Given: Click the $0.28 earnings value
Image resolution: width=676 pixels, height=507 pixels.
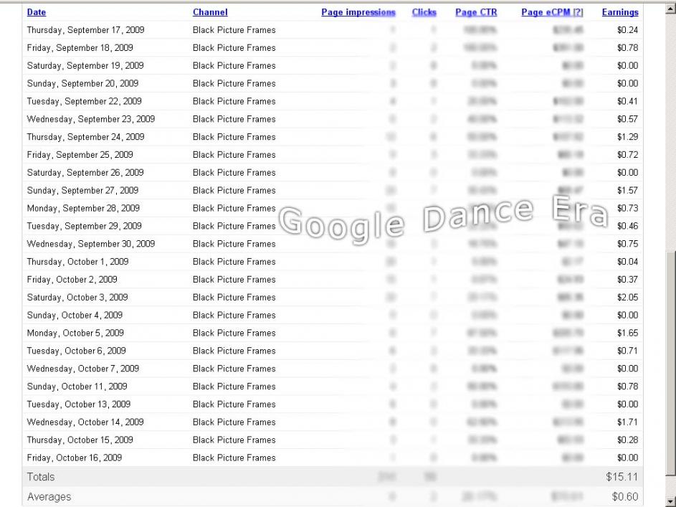Looking at the screenshot, I should pos(627,440).
